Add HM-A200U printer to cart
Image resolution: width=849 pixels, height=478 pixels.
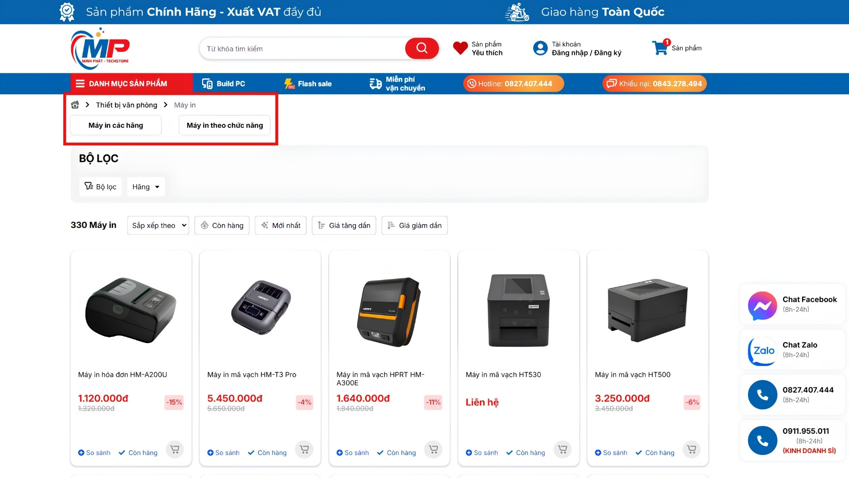coord(175,449)
